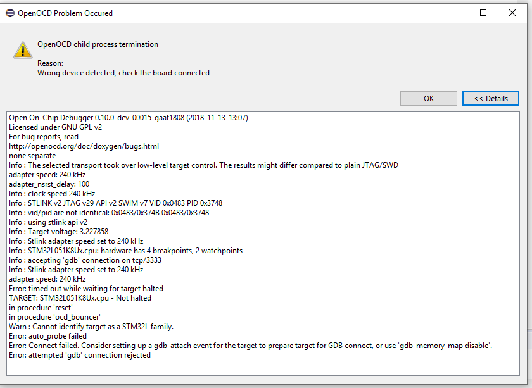Click the 'TARGET: STM32L051K8Ux.cpu - Not halted' line
Image resolution: width=532 pixels, height=388 pixels.
pyautogui.click(x=80, y=298)
